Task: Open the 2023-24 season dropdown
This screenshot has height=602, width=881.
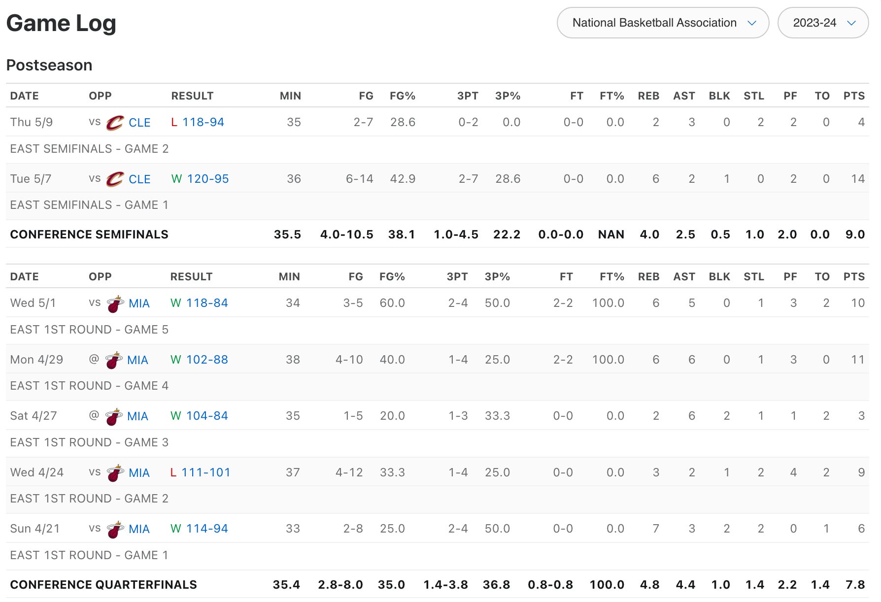Action: (x=823, y=23)
